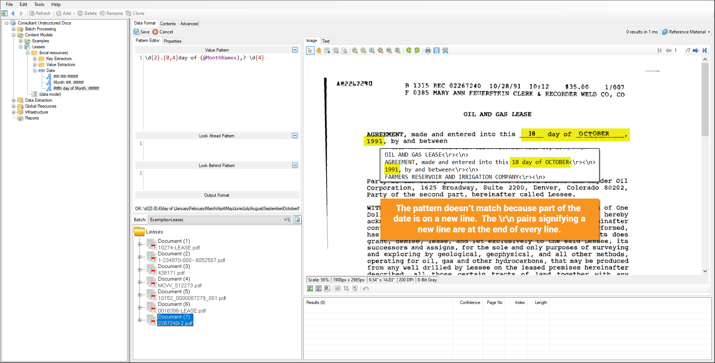The width and height of the screenshot is (715, 363).
Task: Select the hand pan tool
Action: click(319, 50)
